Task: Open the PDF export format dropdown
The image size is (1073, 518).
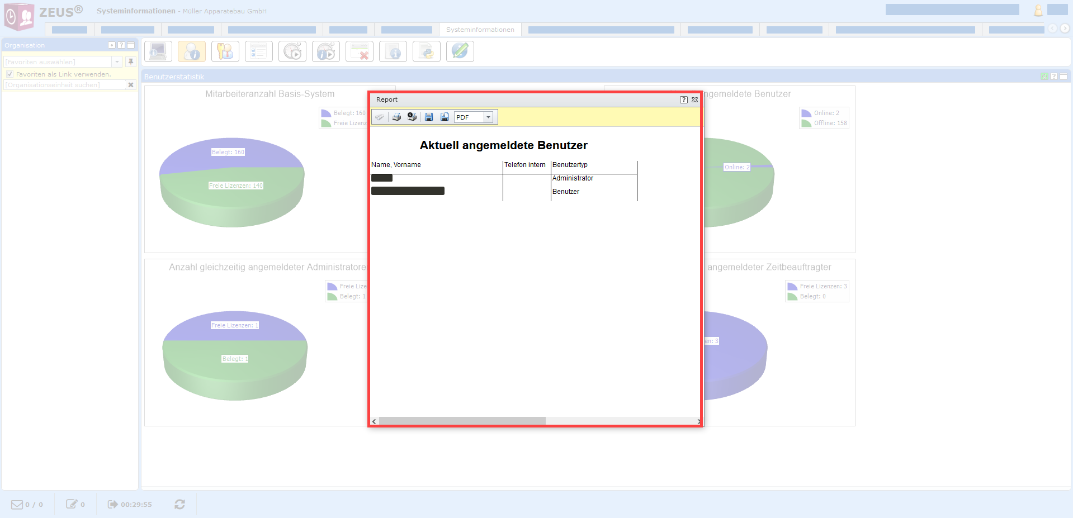Action: [488, 117]
